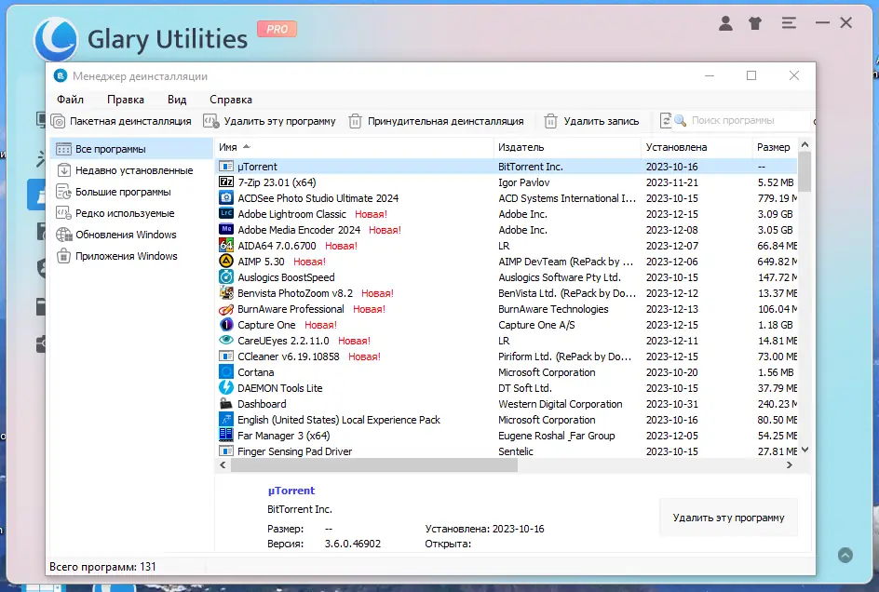The height and width of the screenshot is (592, 879).
Task: Toggle sorting by the Имя column
Action: tap(229, 147)
